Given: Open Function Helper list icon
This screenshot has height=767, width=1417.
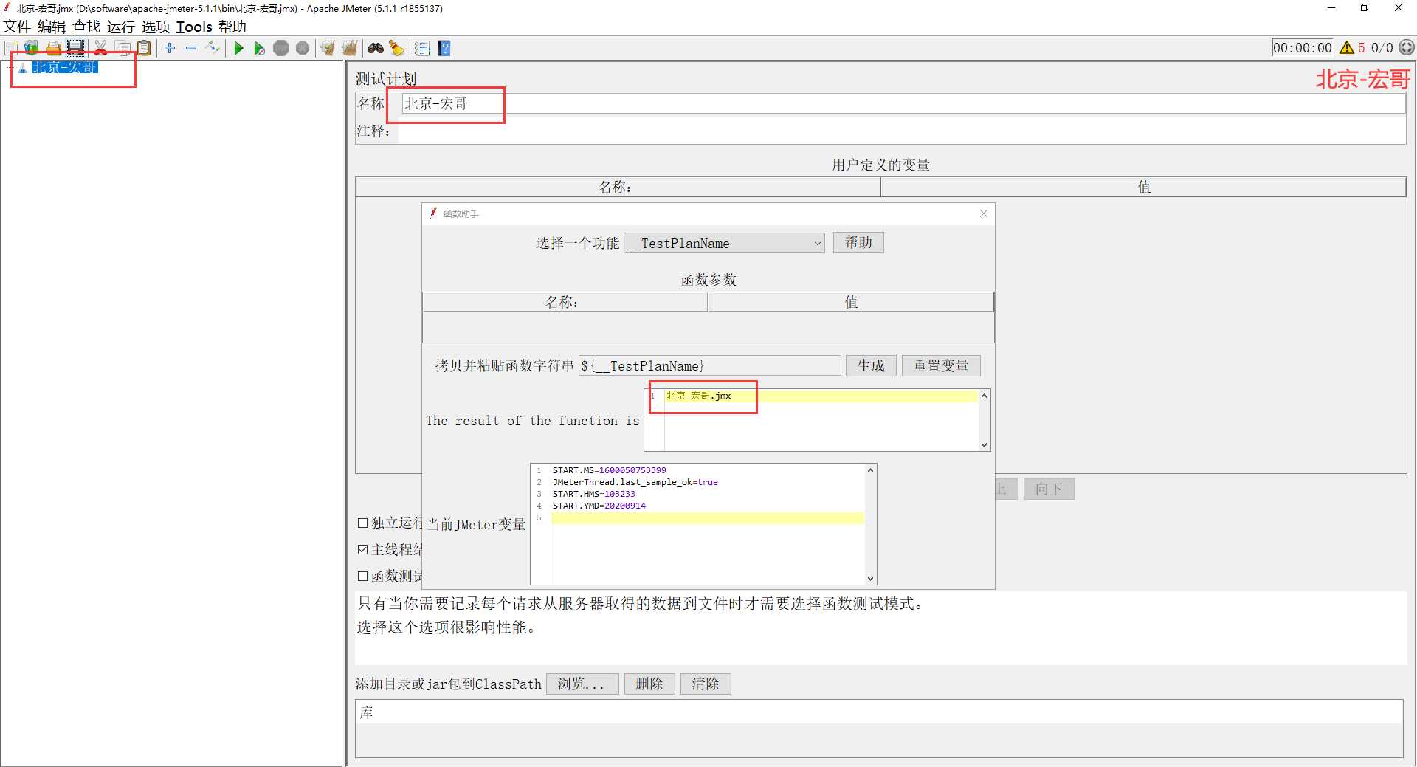Looking at the screenshot, I should [422, 48].
